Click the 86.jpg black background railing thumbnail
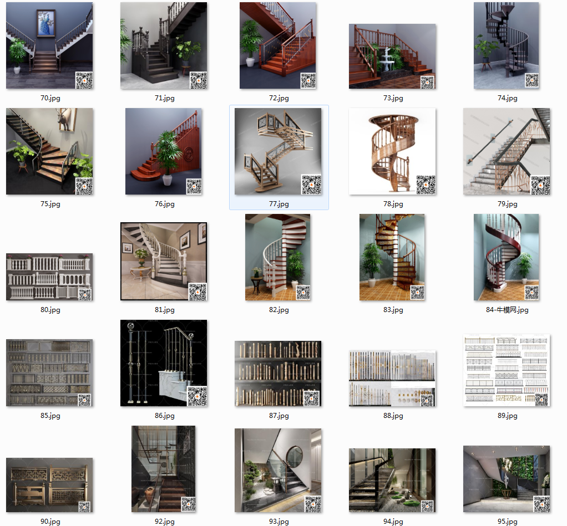 (x=164, y=363)
